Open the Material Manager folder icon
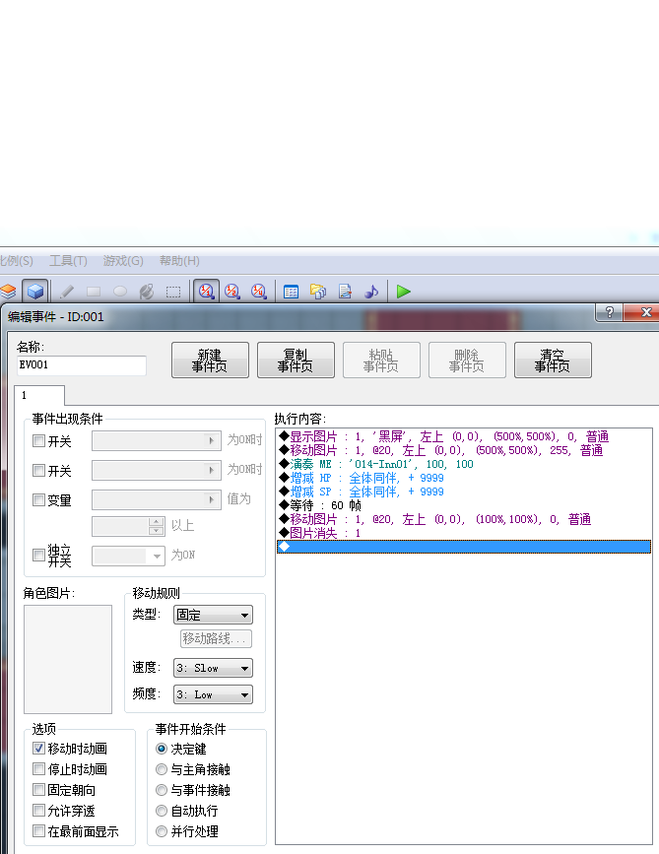Screen dimensions: 659x854 click(x=318, y=292)
